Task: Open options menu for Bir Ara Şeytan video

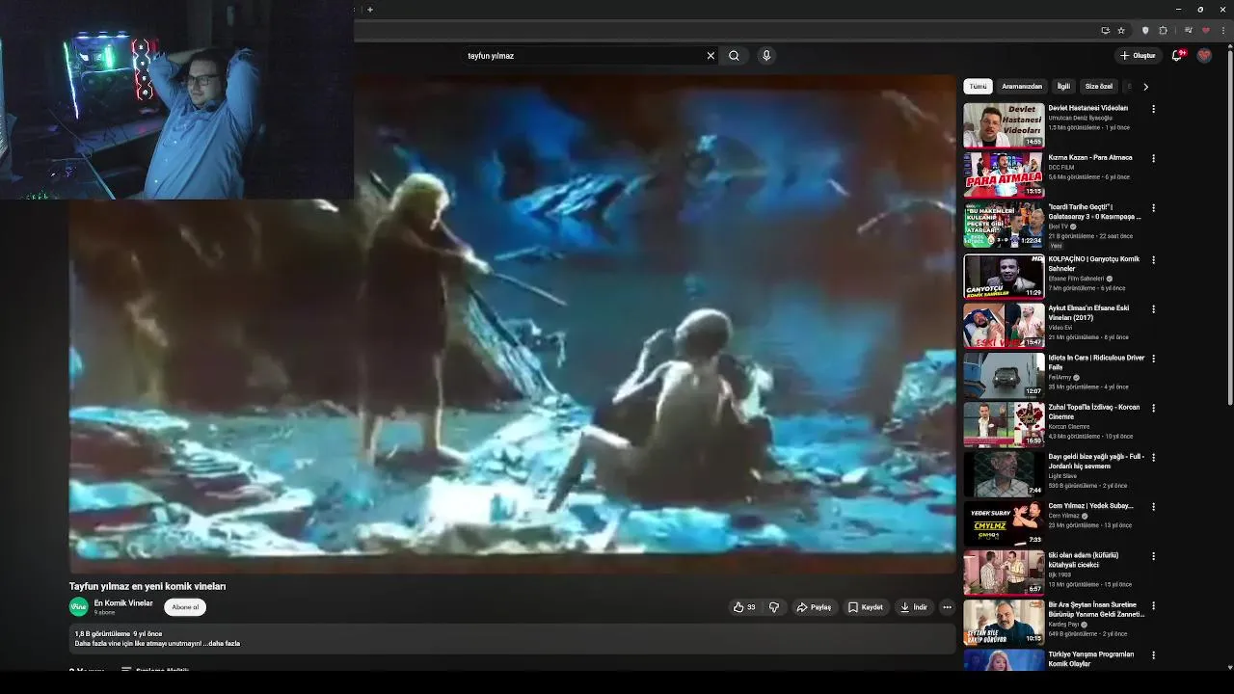Action: pos(1153,606)
